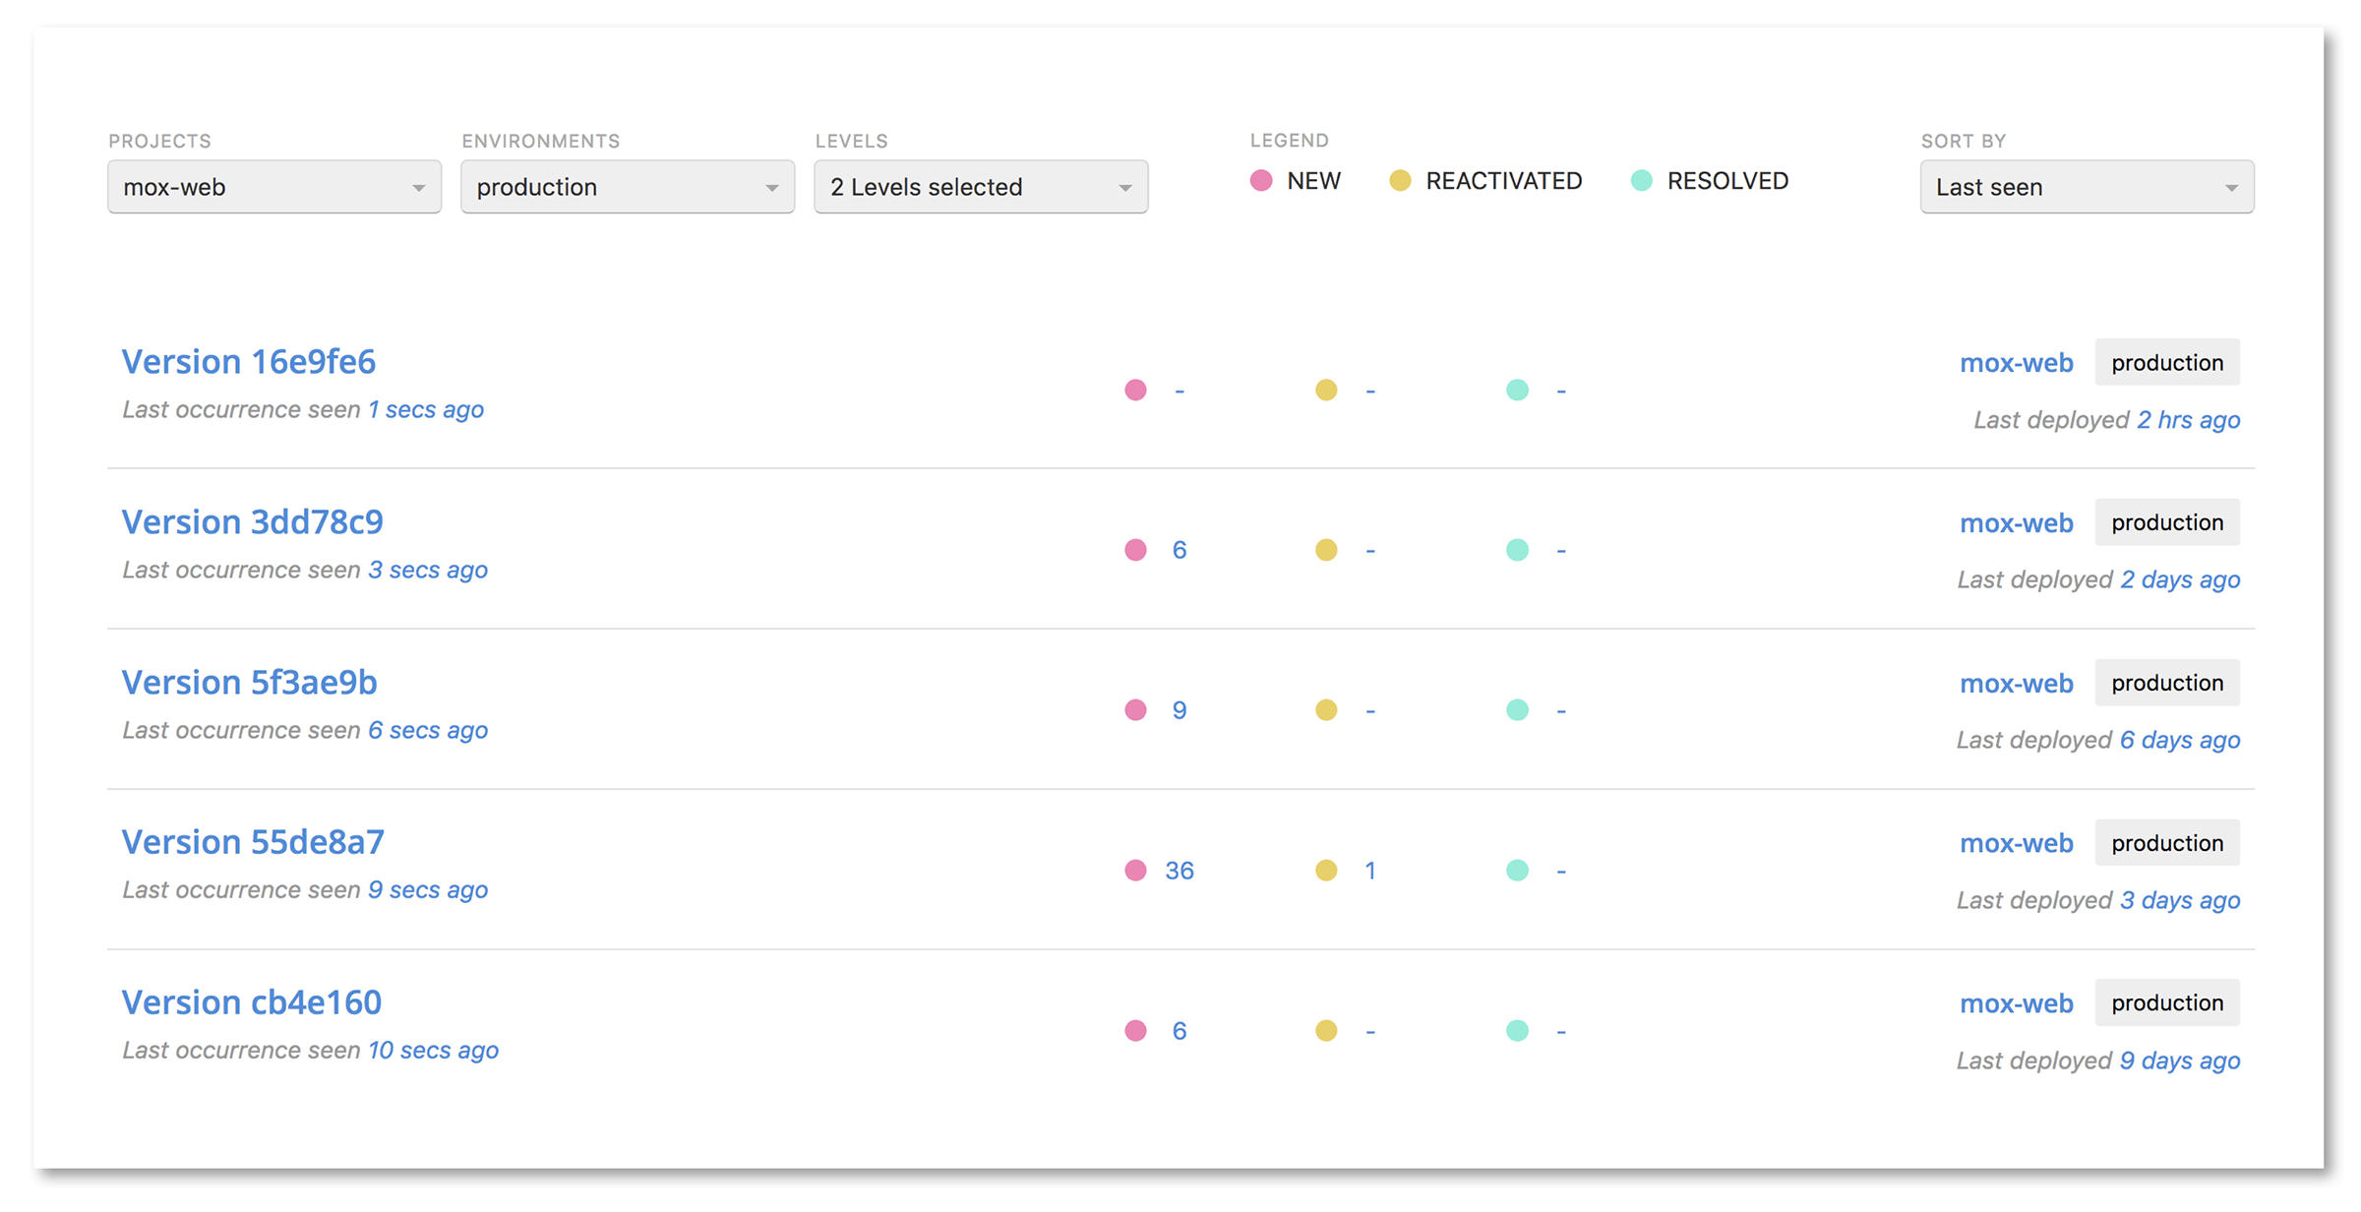Open the Projects dropdown showing mox-web
The image size is (2361, 1212).
point(274,187)
